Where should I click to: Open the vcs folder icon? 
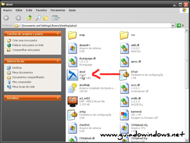click(124, 35)
